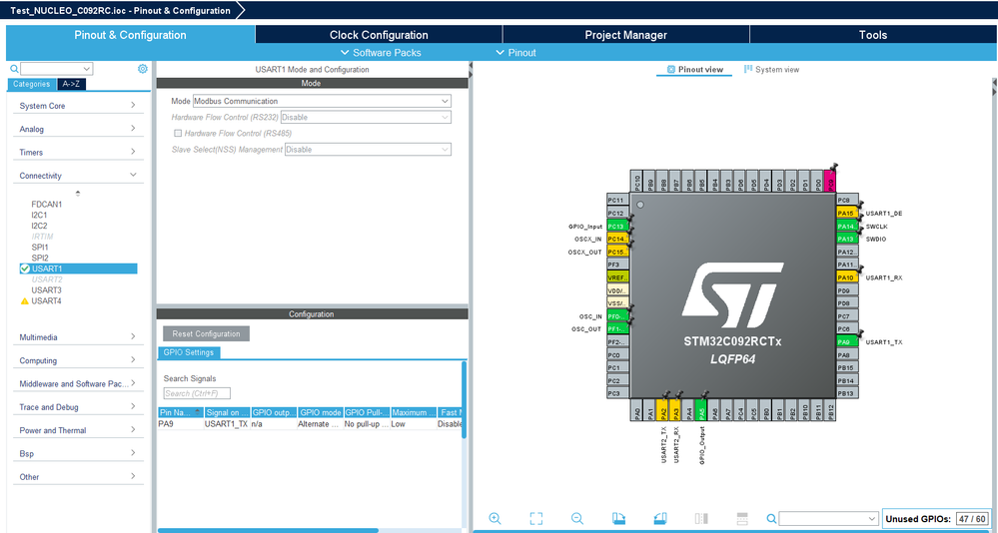Expand the System Core category

click(x=78, y=106)
